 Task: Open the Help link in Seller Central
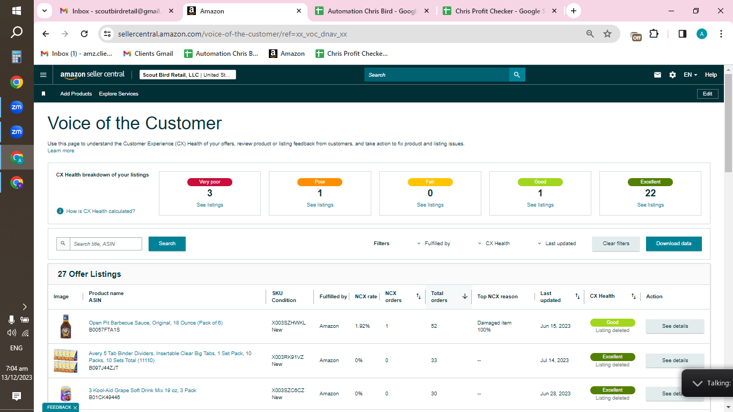711,75
